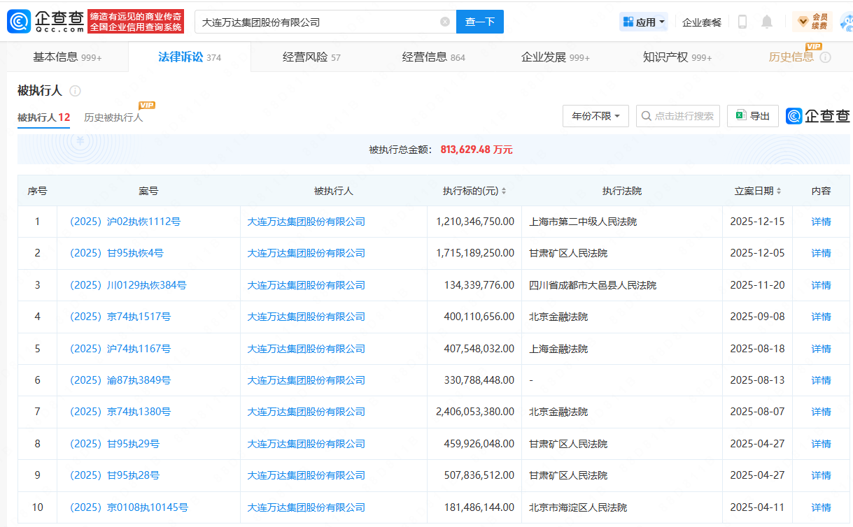The height and width of the screenshot is (527, 853).
Task: Click the 企查查 watermark logo near 导出
Action: [x=817, y=116]
